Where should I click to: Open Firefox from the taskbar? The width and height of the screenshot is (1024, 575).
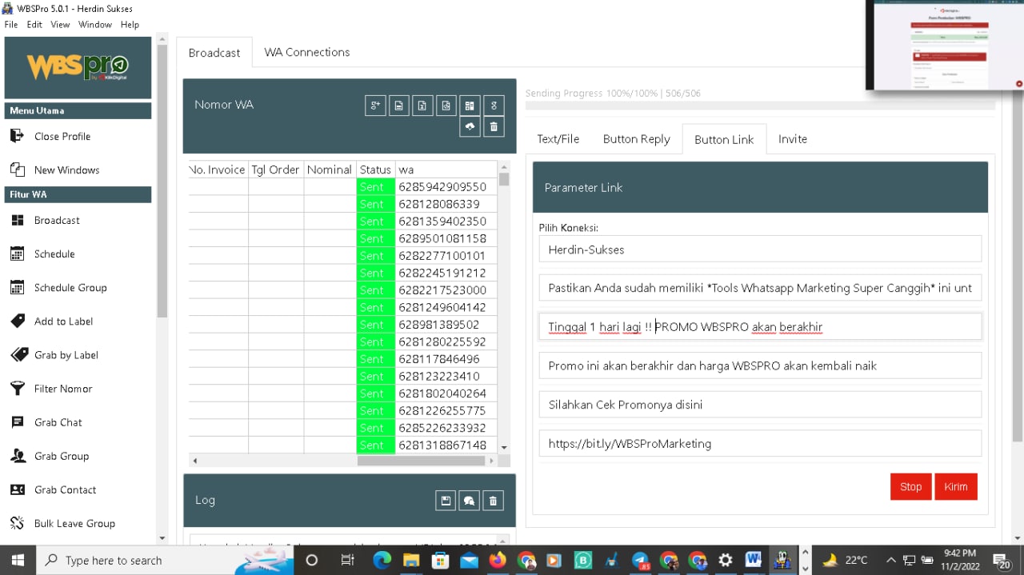click(x=498, y=560)
